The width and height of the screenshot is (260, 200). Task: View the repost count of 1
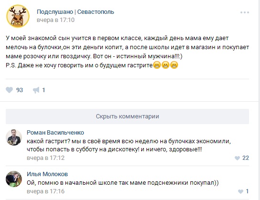(x=43, y=90)
